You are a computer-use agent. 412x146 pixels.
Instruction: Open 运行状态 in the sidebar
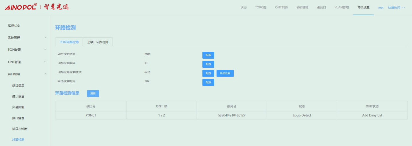pos(14,26)
